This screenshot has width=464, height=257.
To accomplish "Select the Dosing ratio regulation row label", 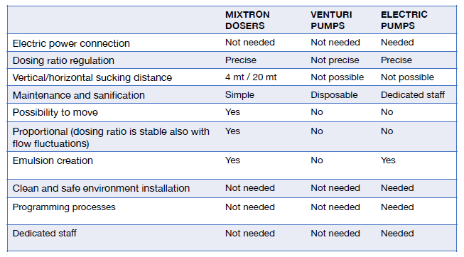I will [63, 60].
